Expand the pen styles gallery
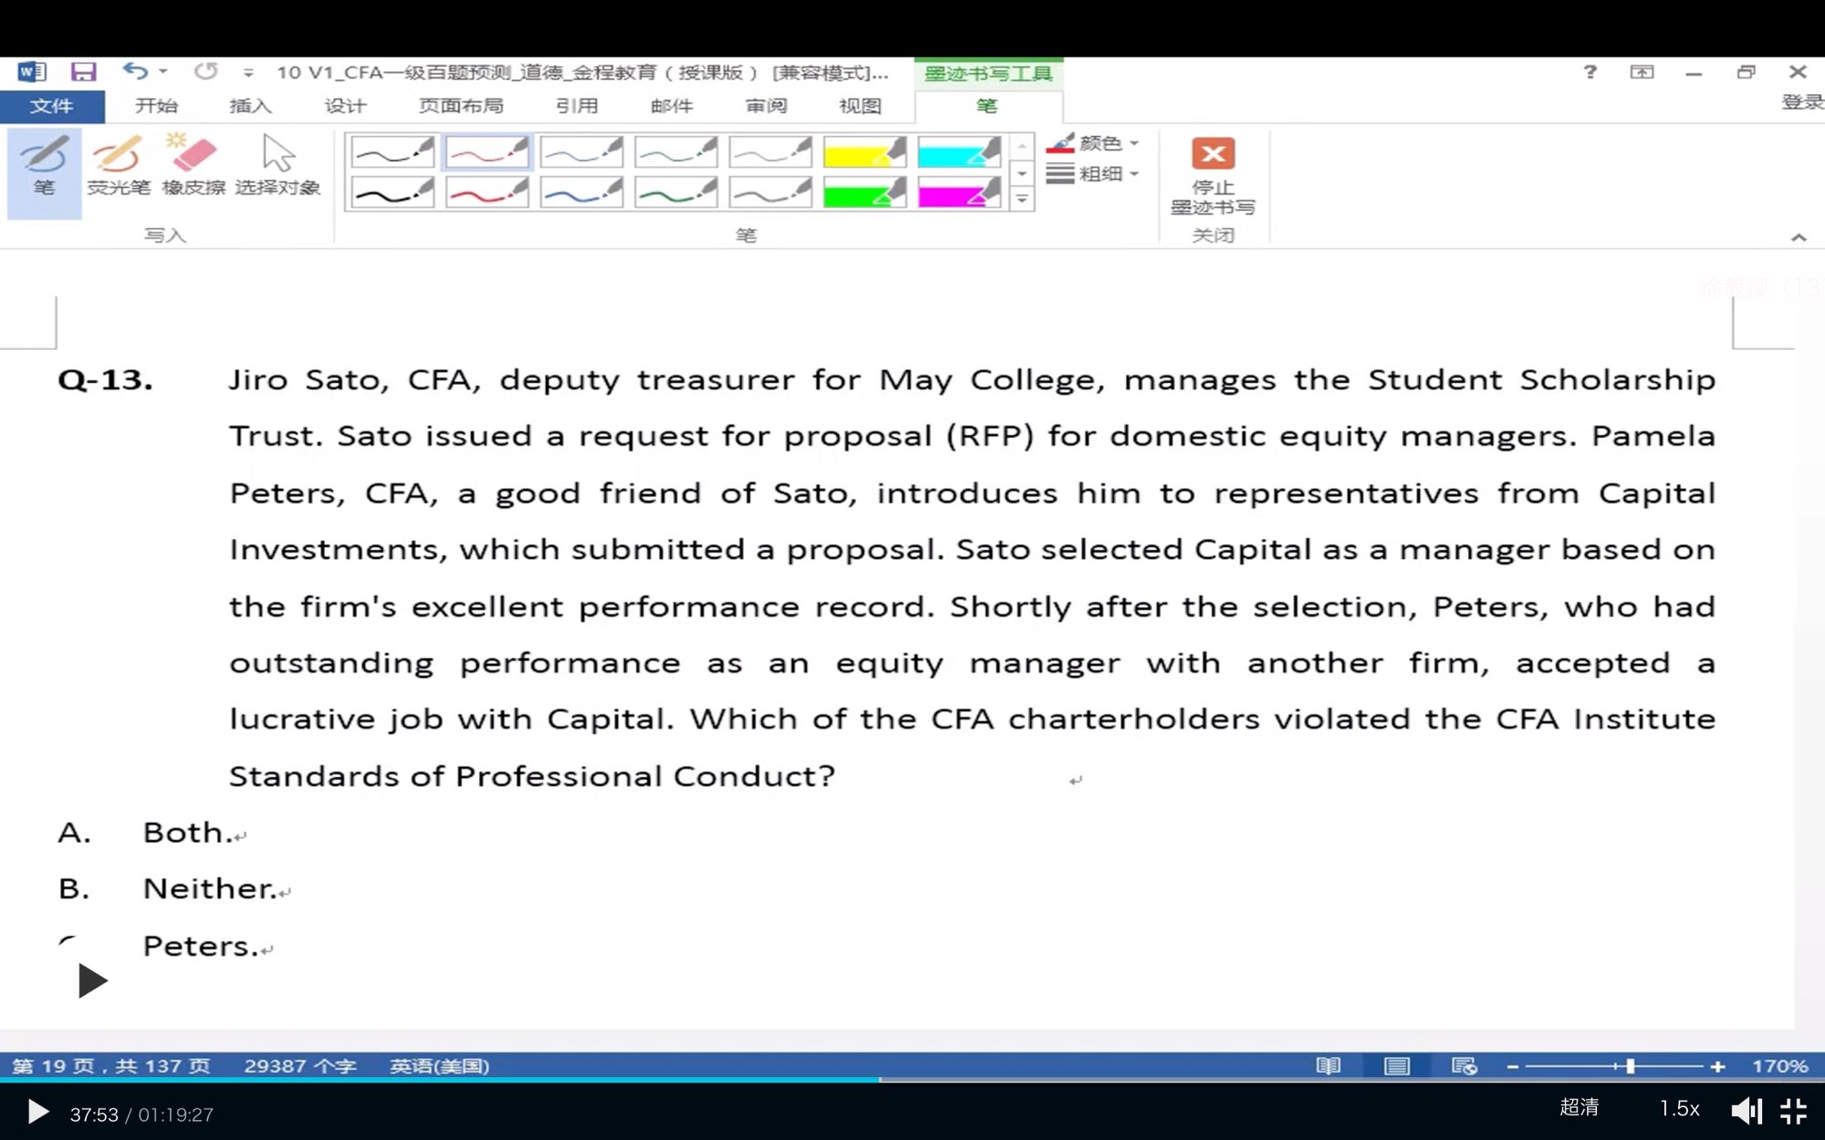 click(1022, 199)
